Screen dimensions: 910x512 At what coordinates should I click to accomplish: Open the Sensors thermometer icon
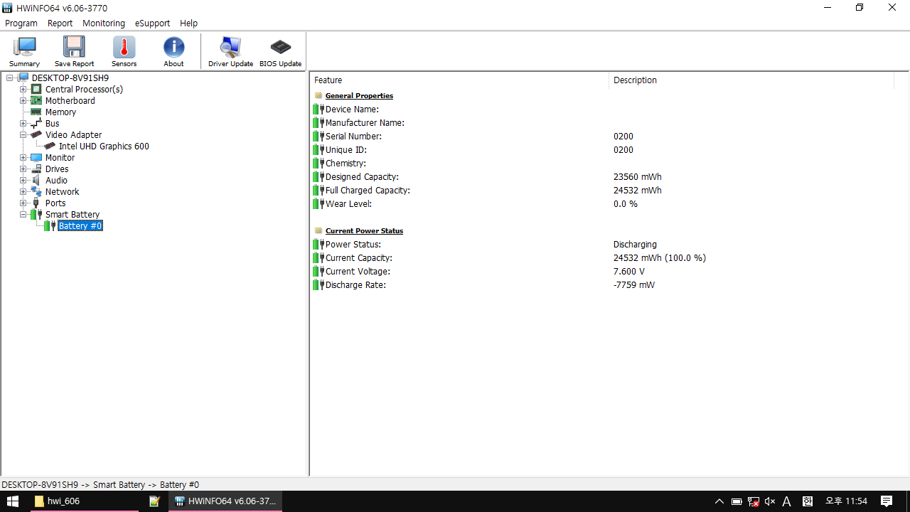click(x=124, y=52)
